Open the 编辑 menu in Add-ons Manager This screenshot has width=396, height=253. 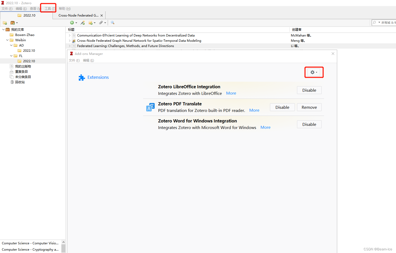tap(88, 60)
